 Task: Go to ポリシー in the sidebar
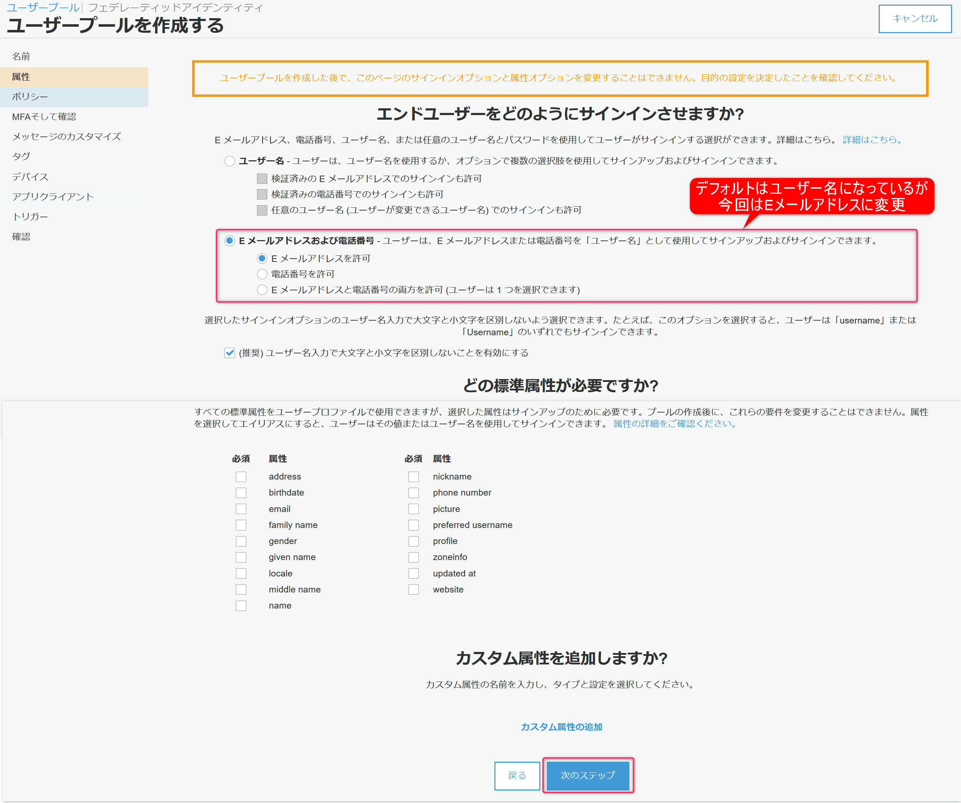[30, 97]
